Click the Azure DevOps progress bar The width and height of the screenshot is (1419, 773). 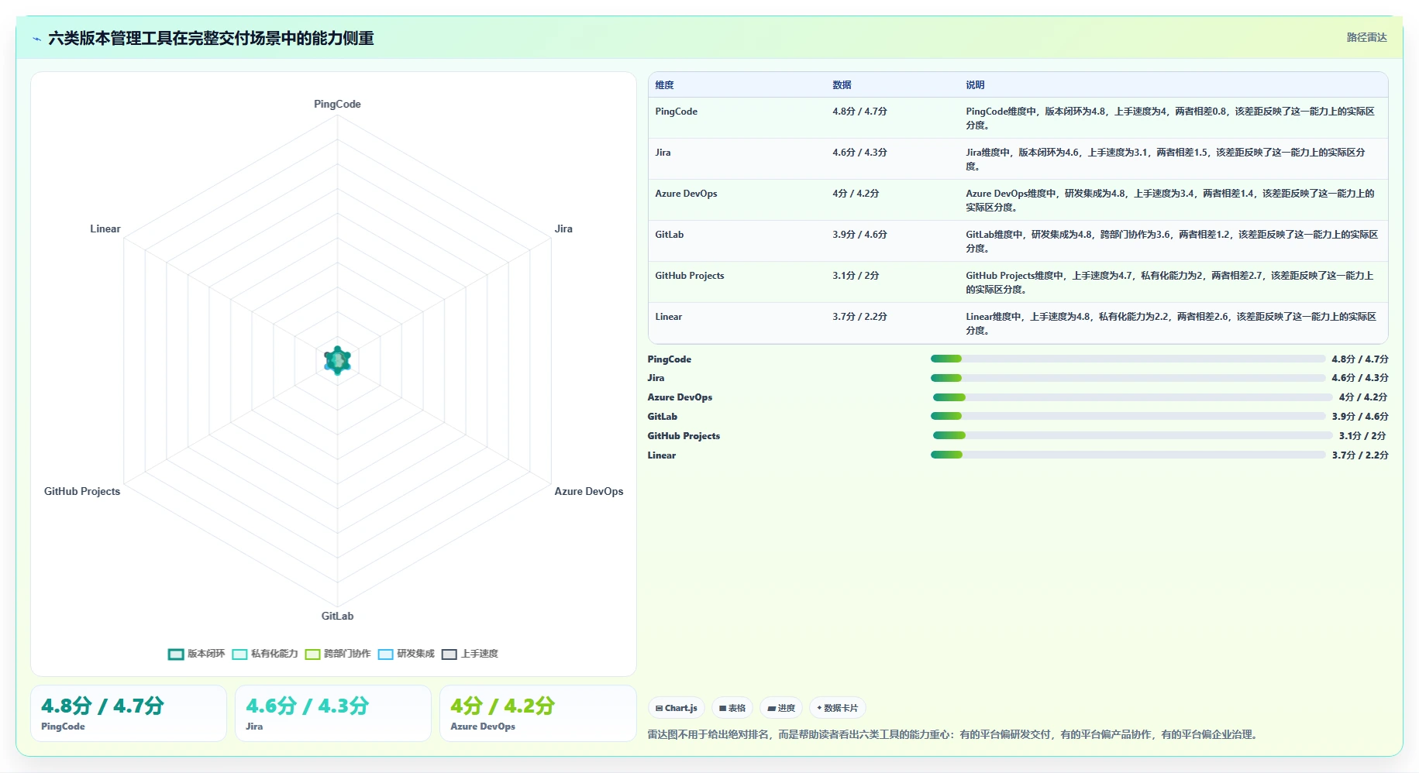[x=1132, y=397]
